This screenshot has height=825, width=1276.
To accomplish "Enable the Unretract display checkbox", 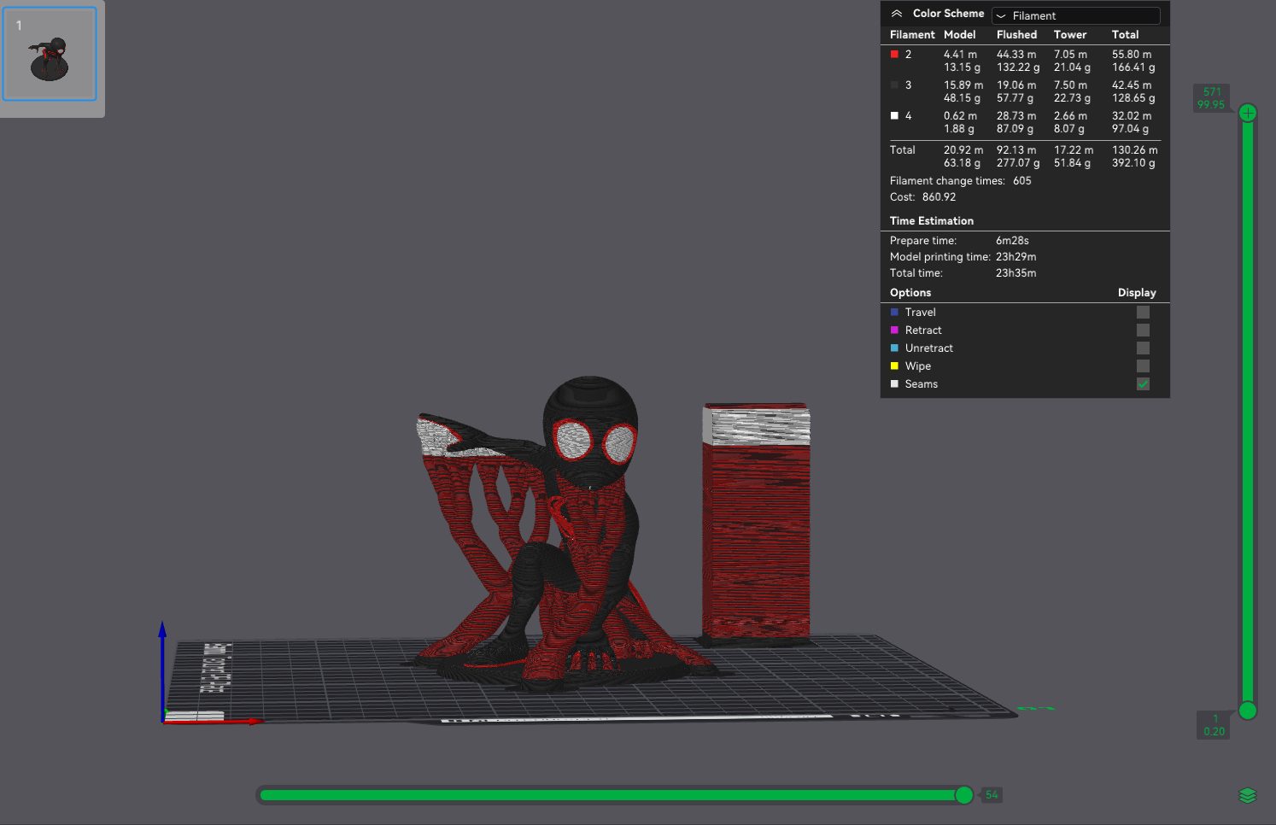I will tap(1143, 348).
